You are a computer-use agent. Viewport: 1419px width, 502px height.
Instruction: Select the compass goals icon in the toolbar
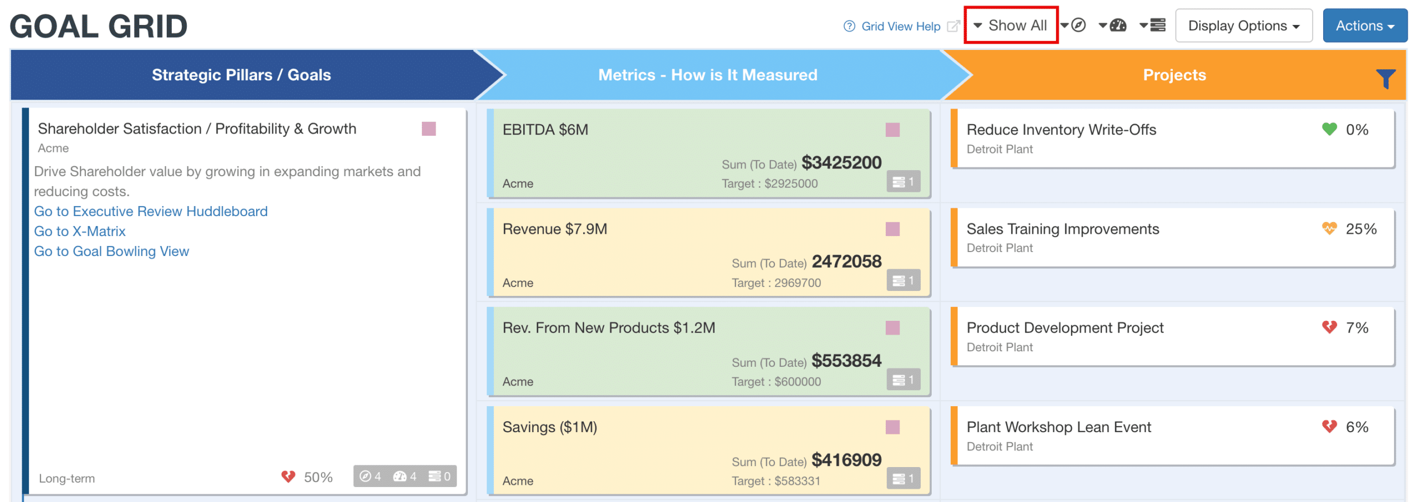click(x=1079, y=25)
